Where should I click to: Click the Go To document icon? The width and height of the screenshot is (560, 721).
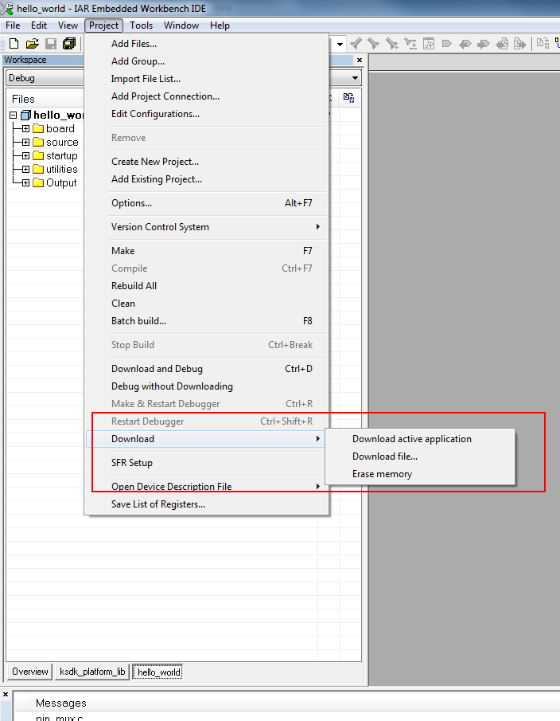click(429, 44)
